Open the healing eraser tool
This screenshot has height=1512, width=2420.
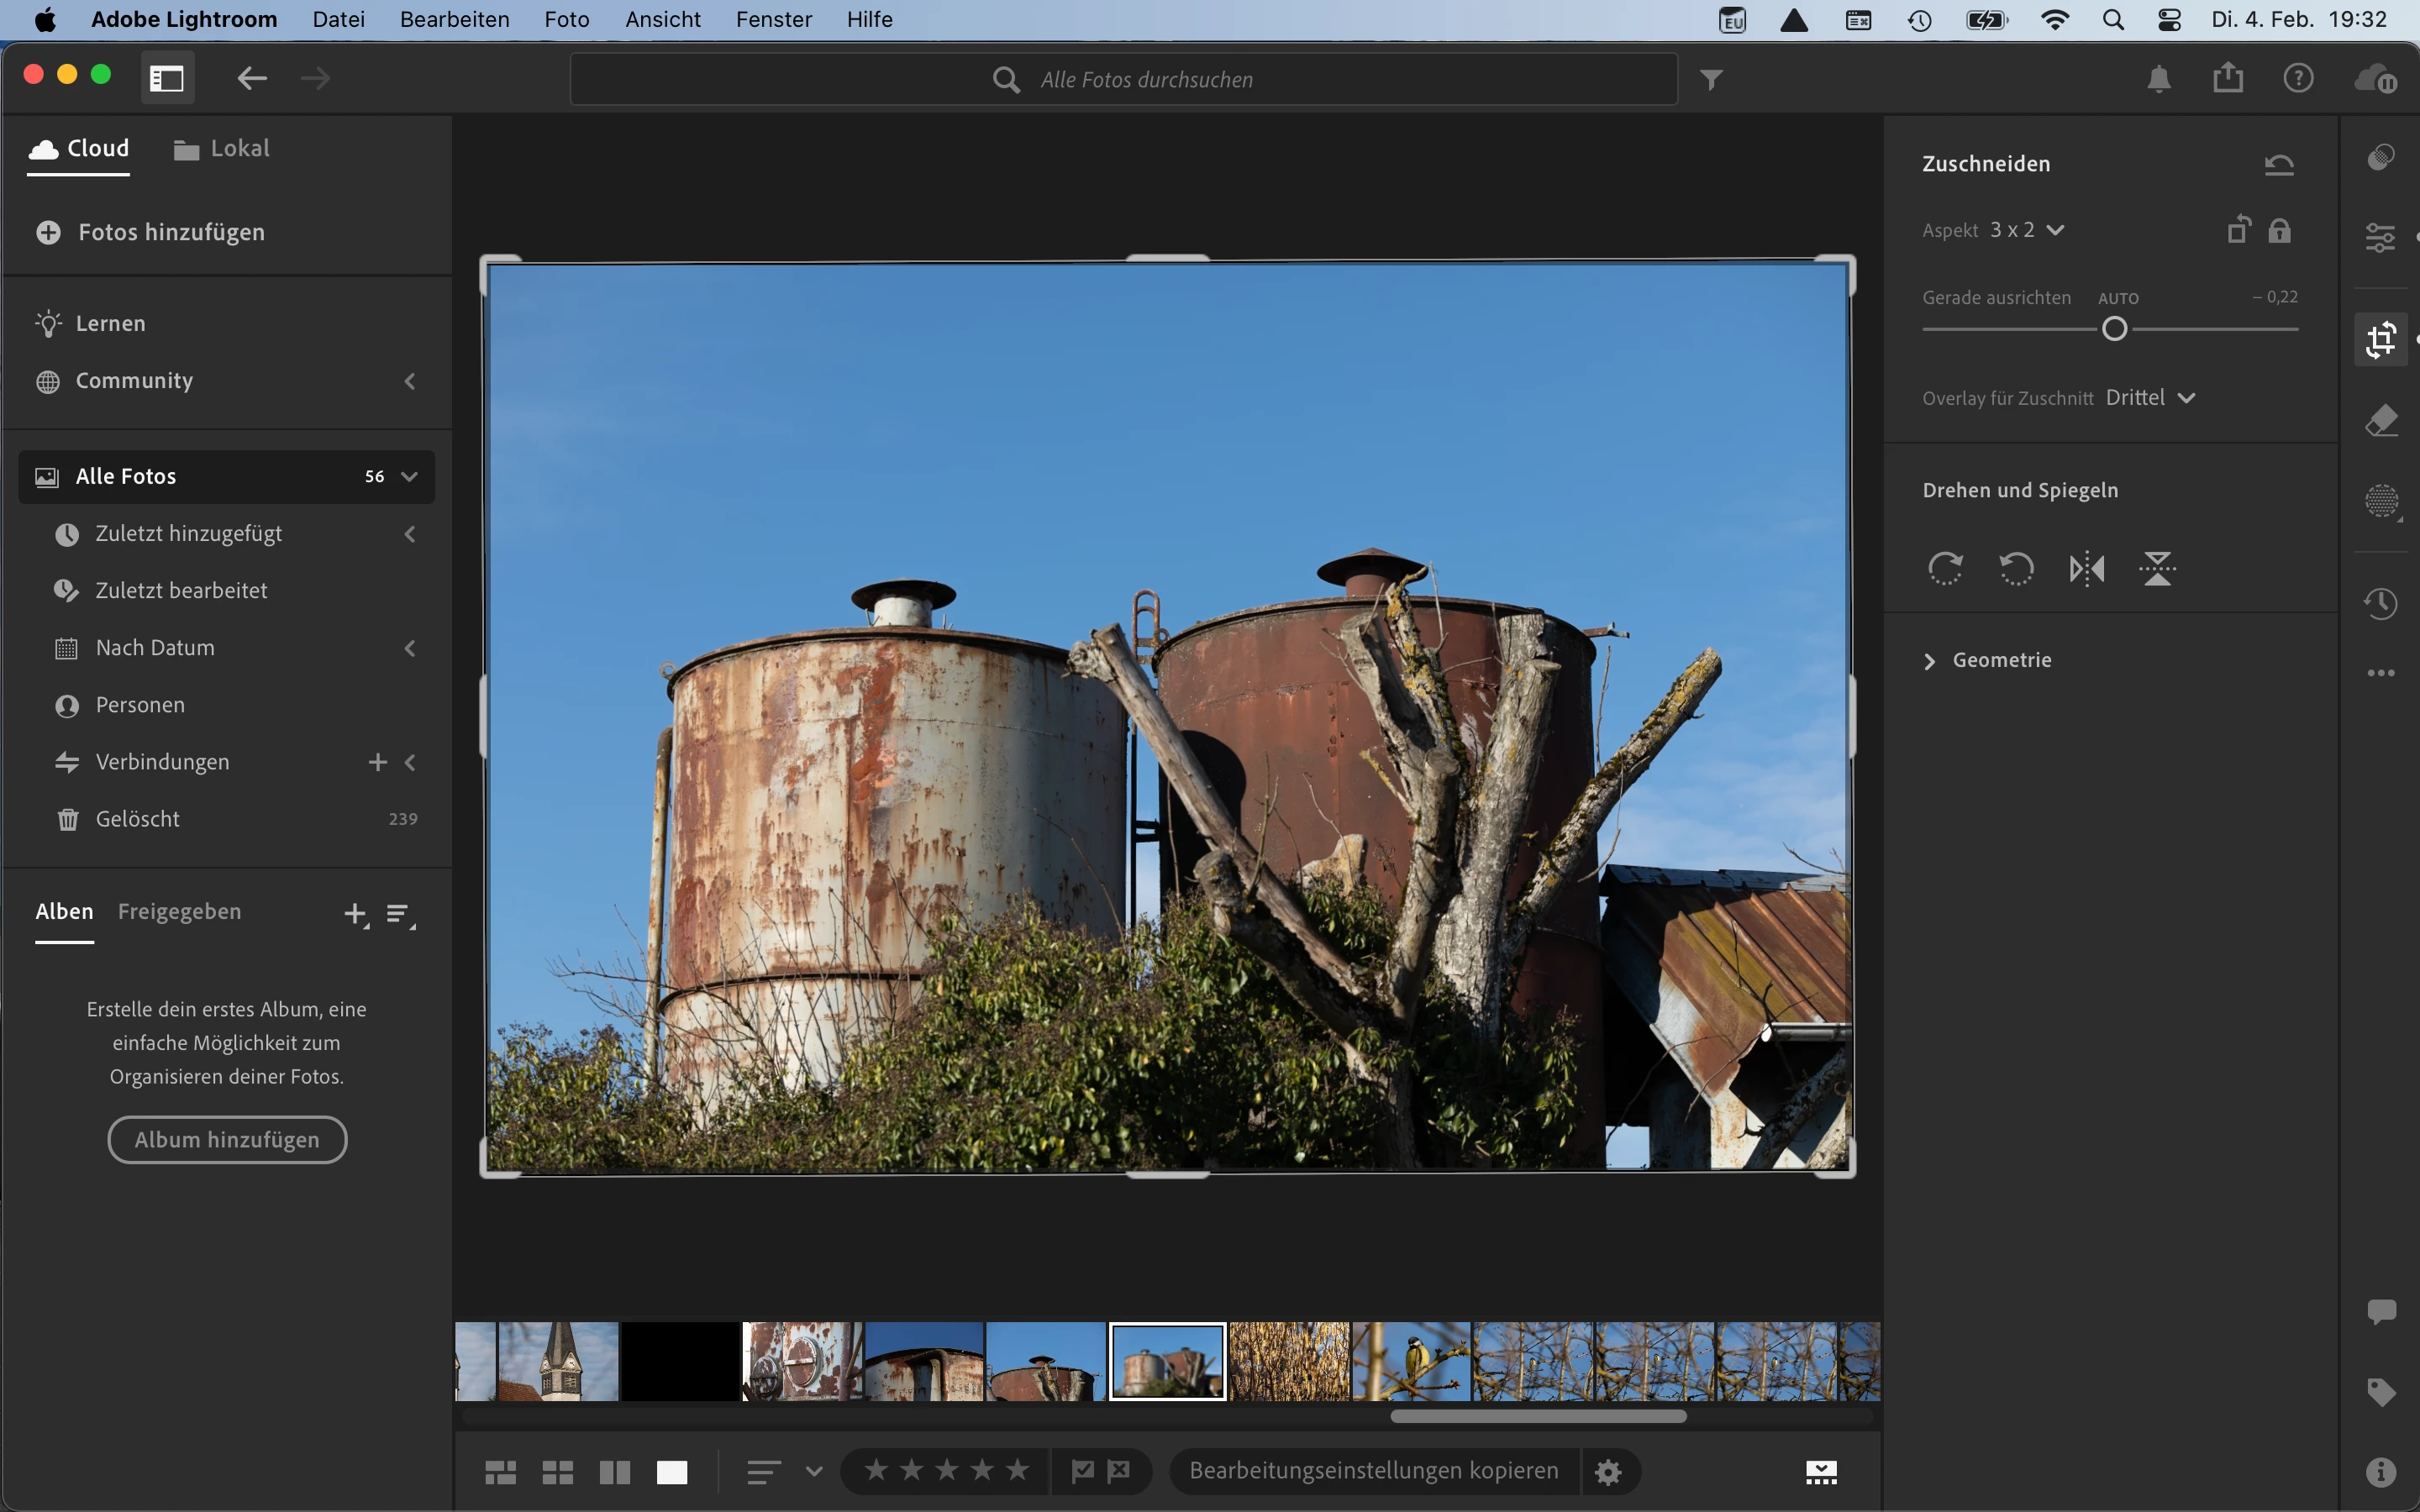coord(2381,421)
